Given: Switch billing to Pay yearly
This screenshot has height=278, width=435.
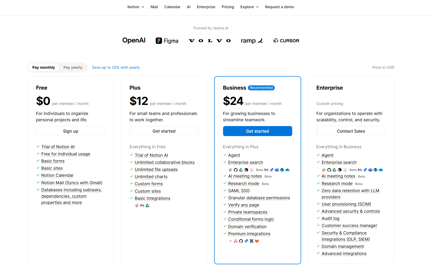Looking at the screenshot, I should tap(73, 67).
